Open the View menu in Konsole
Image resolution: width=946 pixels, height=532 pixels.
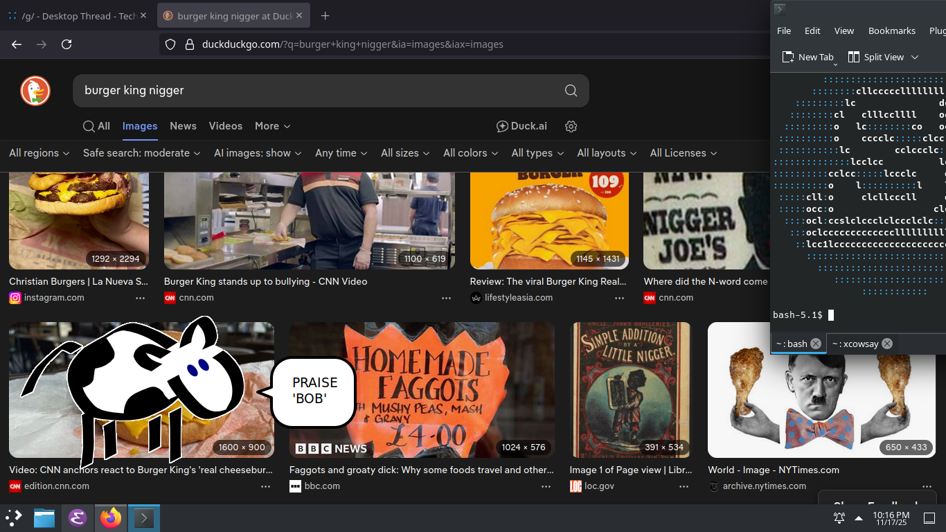844,30
